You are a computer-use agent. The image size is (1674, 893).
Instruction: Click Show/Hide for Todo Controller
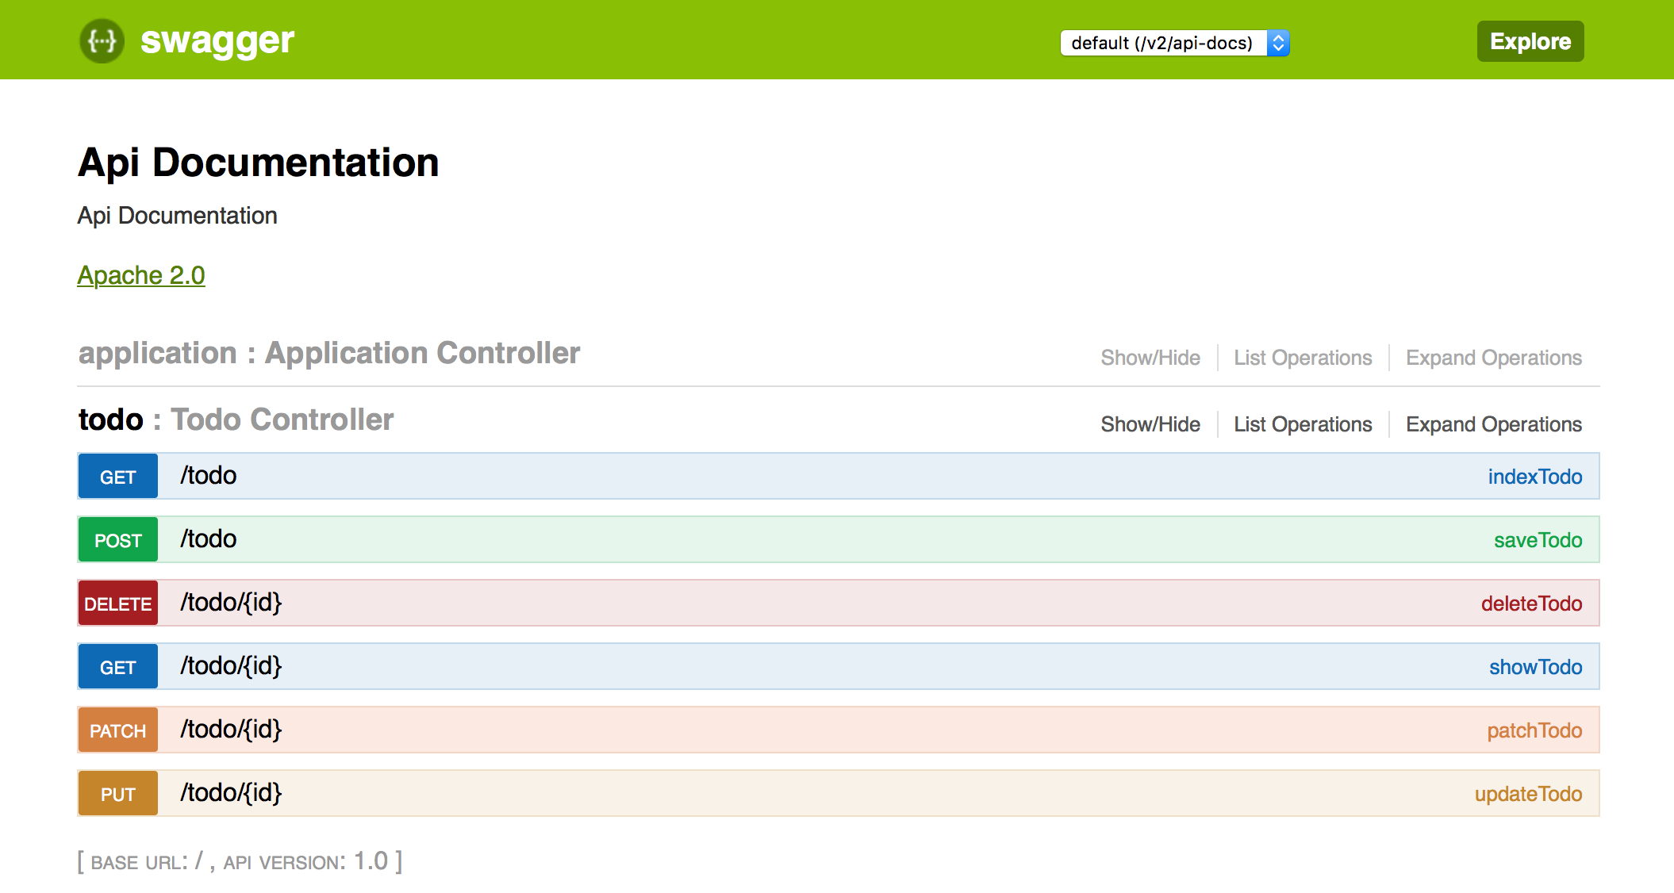coord(1150,424)
